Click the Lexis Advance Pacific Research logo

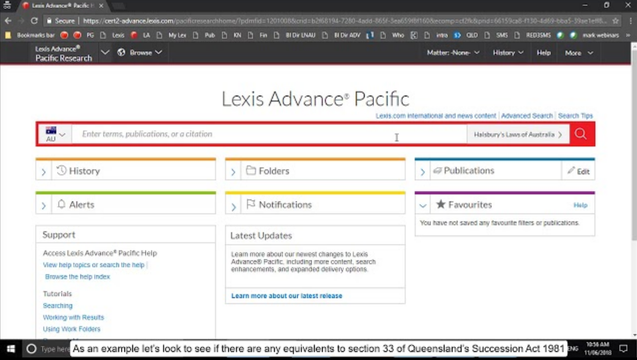[64, 53]
